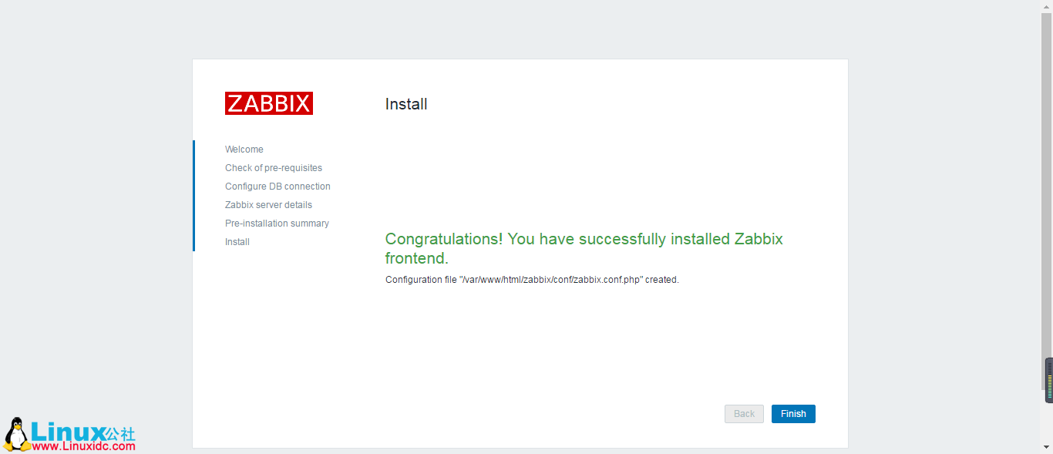Select the Pre-installation summary step
Screen dimensions: 1053x454
277,223
